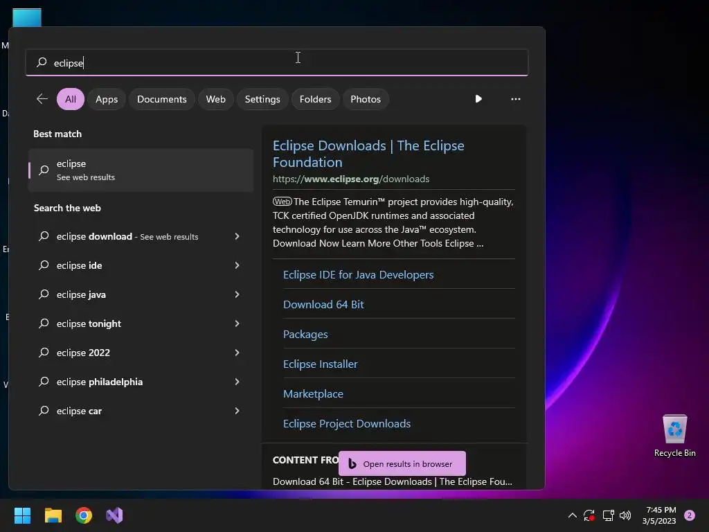
Task: Click the network tray icon
Action: 608,515
